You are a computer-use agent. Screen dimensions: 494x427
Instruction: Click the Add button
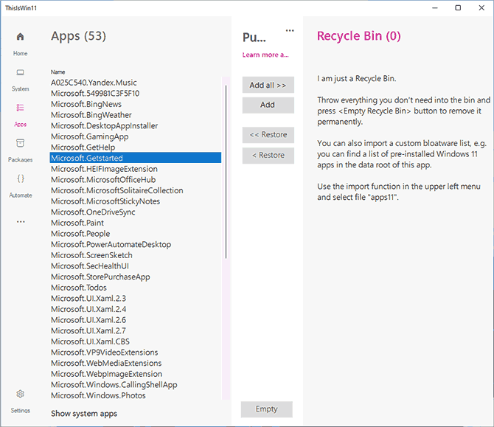(268, 105)
